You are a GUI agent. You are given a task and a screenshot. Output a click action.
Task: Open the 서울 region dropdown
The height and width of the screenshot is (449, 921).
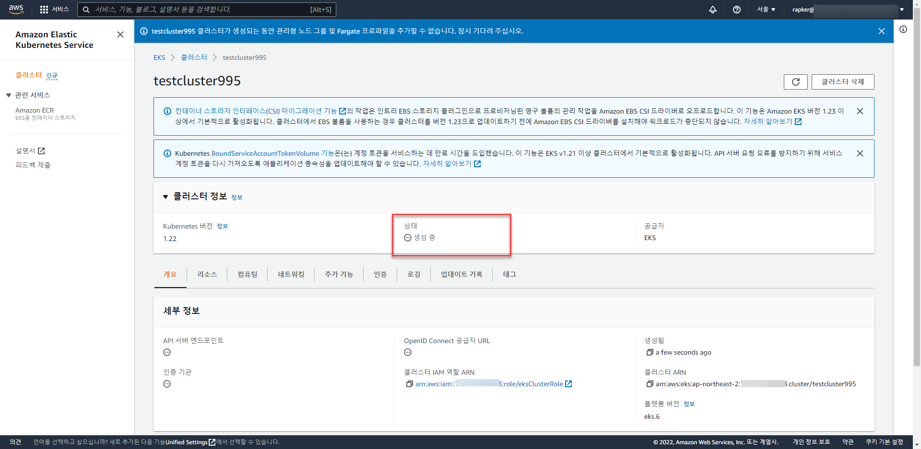coord(766,10)
